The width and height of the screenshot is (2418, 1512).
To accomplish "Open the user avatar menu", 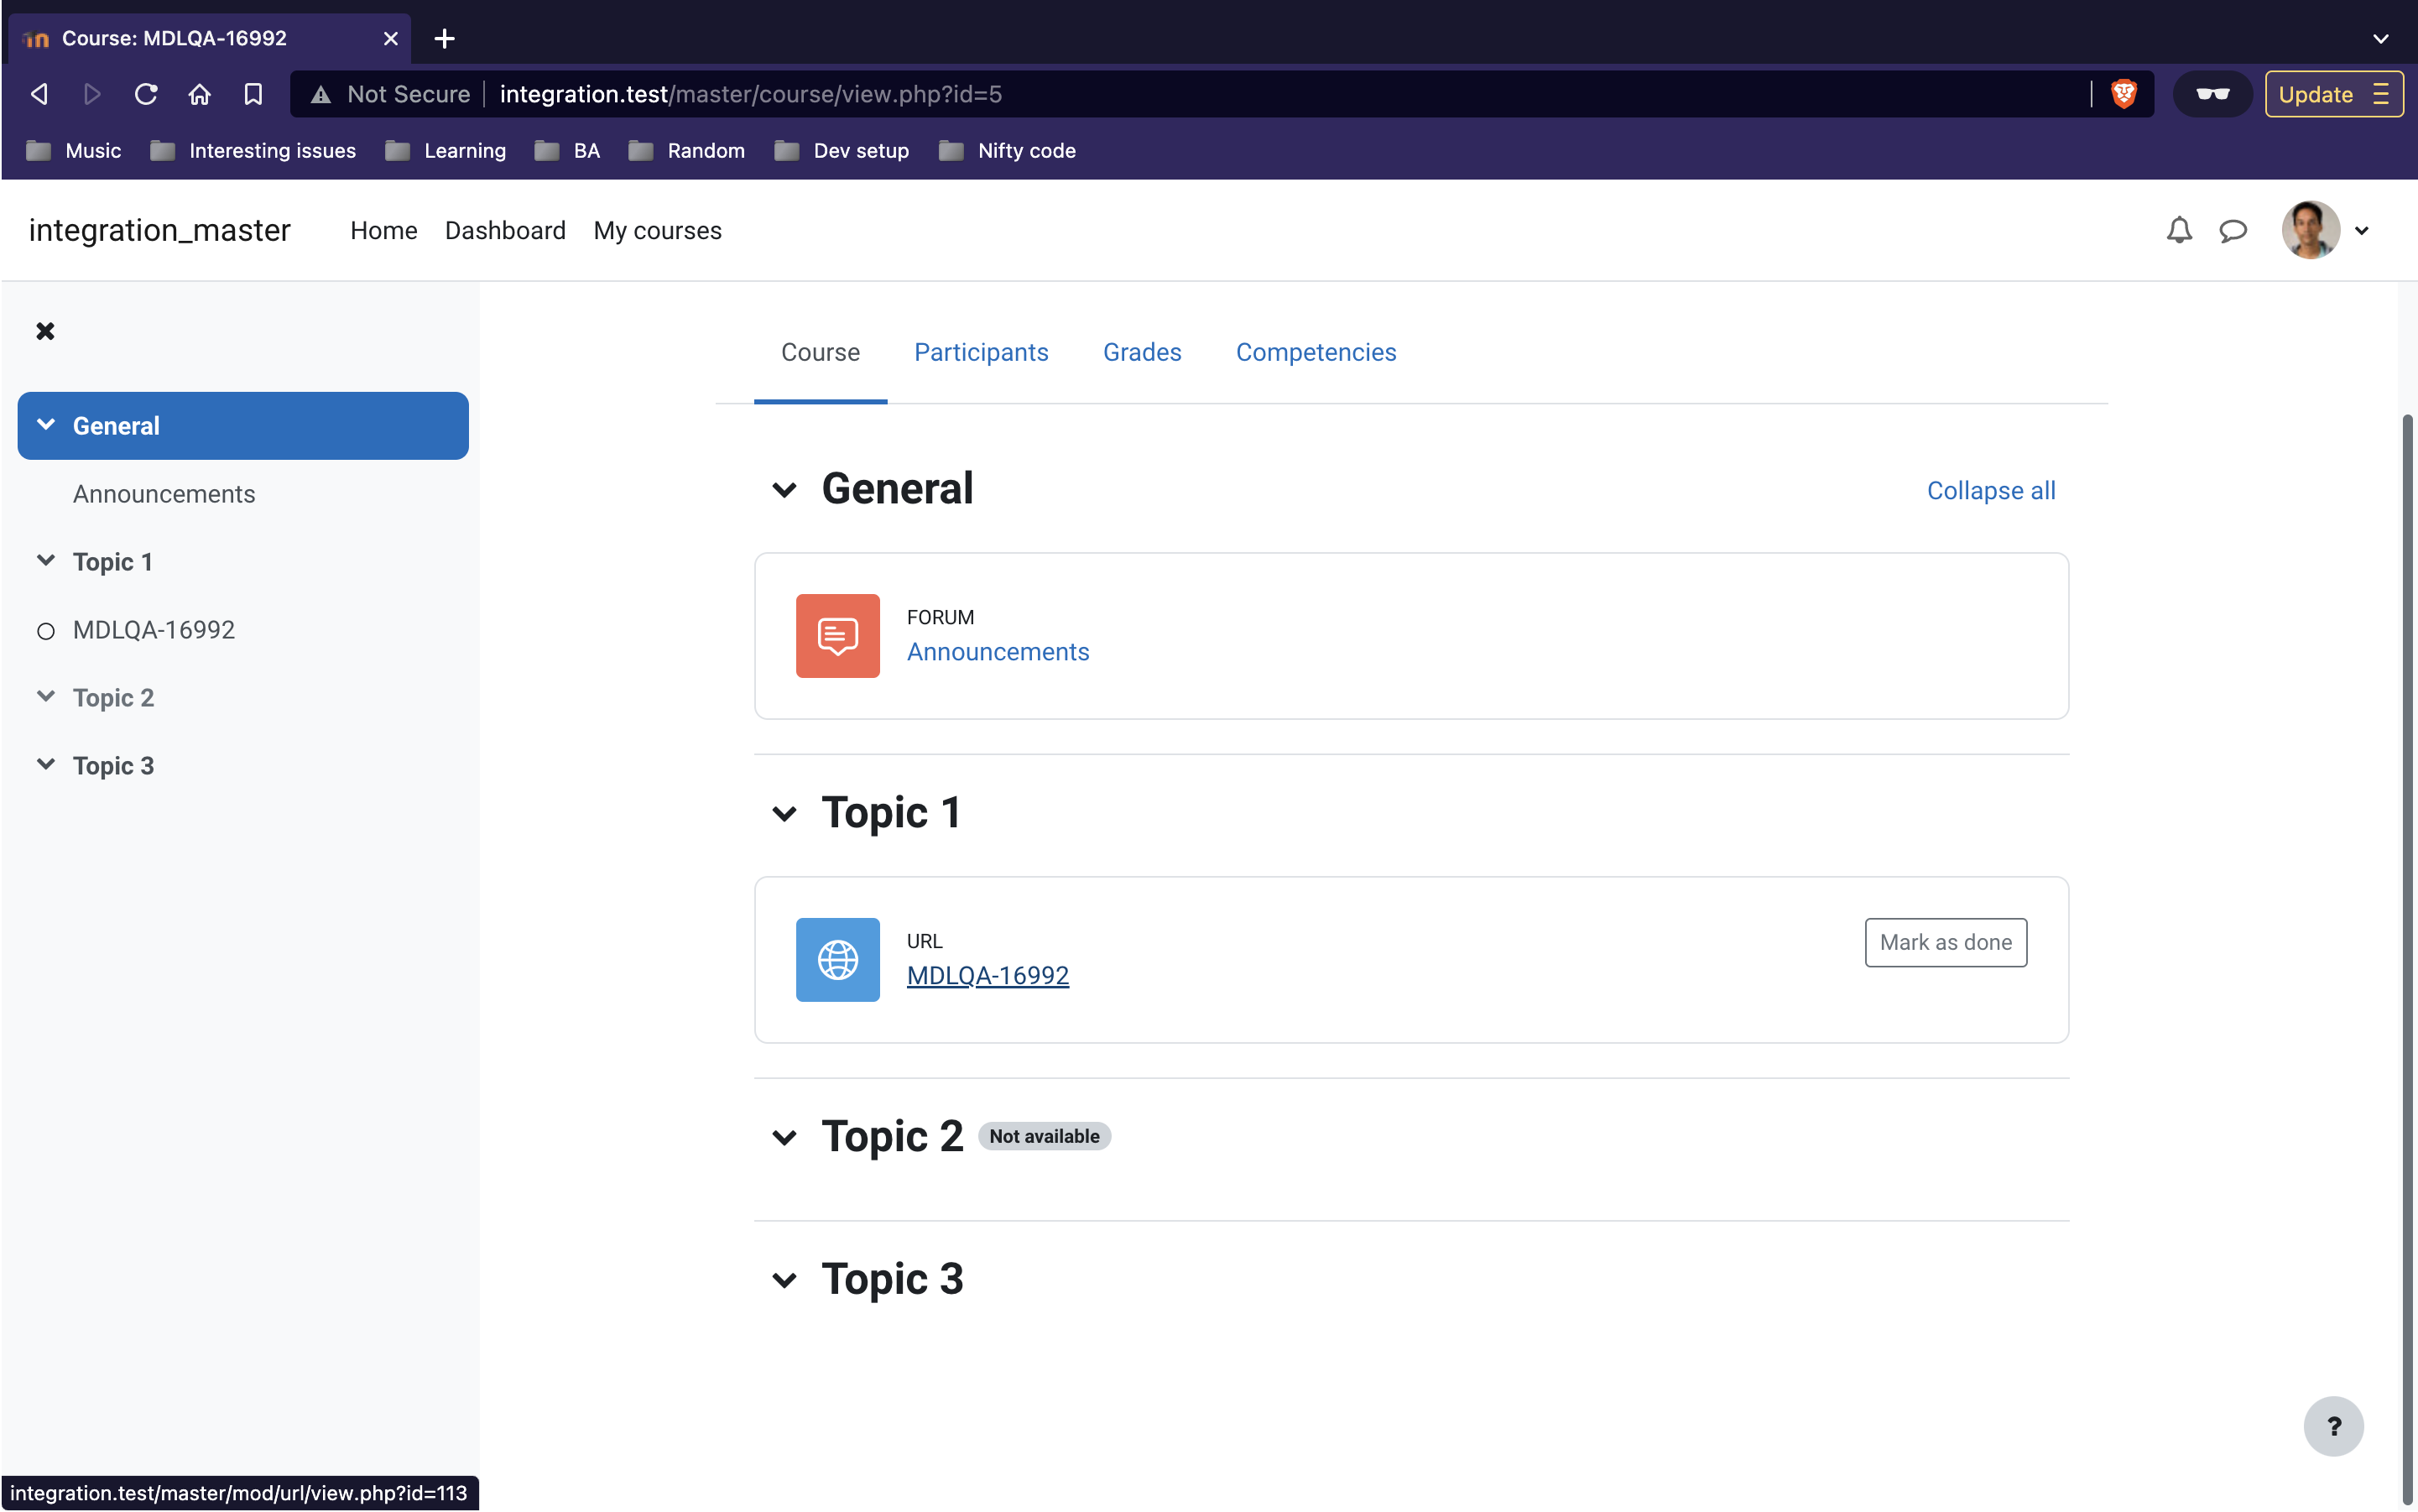I will 2310,230.
